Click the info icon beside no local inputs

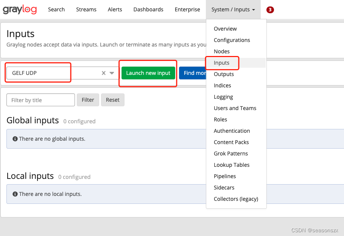(x=15, y=194)
